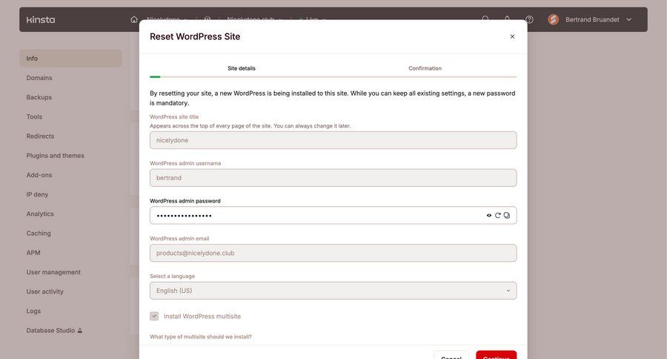Toggle Install WordPress multisite checkbox
Image resolution: width=667 pixels, height=359 pixels.
(x=154, y=316)
